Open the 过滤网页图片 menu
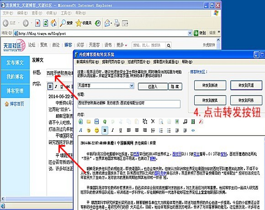Viewport: 265px width, 210px height. (x=139, y=62)
